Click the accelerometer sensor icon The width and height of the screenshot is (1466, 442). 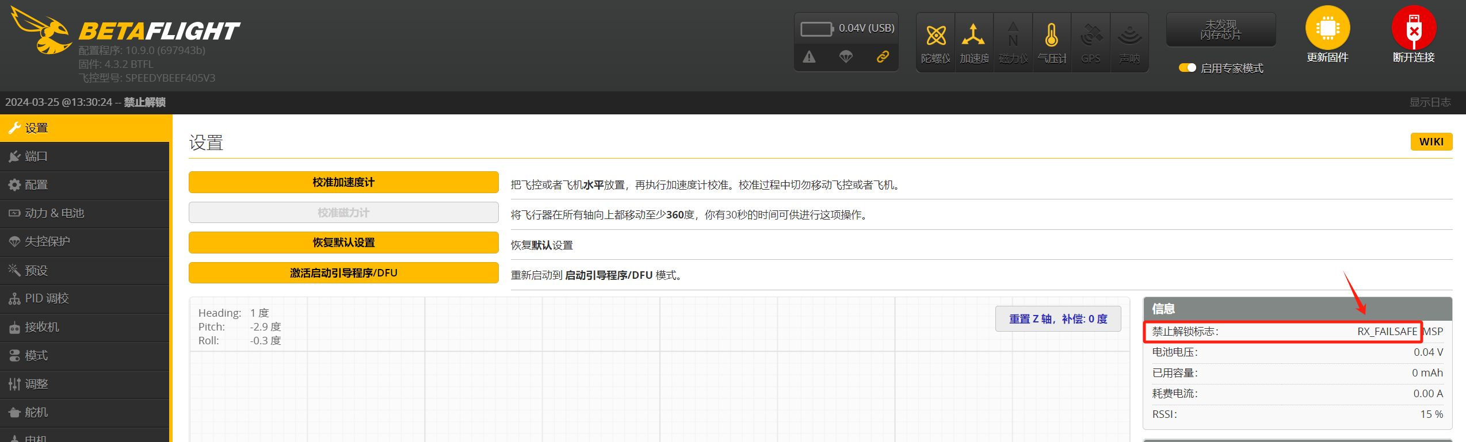(x=973, y=36)
